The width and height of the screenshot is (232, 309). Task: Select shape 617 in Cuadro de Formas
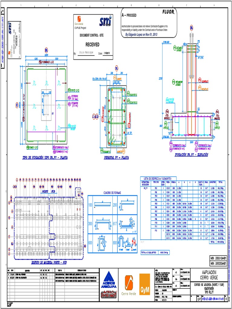point(125,224)
